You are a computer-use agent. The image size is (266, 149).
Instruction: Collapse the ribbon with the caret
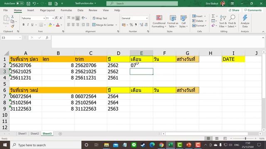263,31
